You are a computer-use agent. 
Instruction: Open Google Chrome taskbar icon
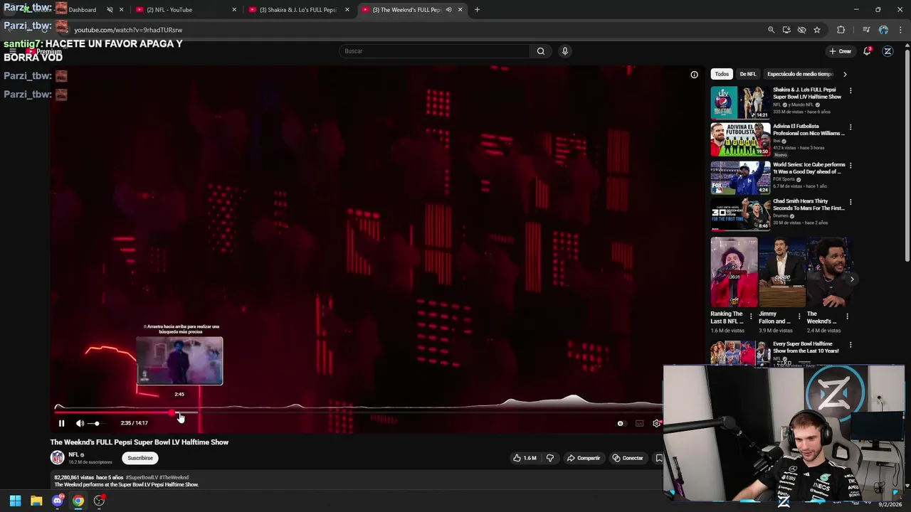pos(78,501)
